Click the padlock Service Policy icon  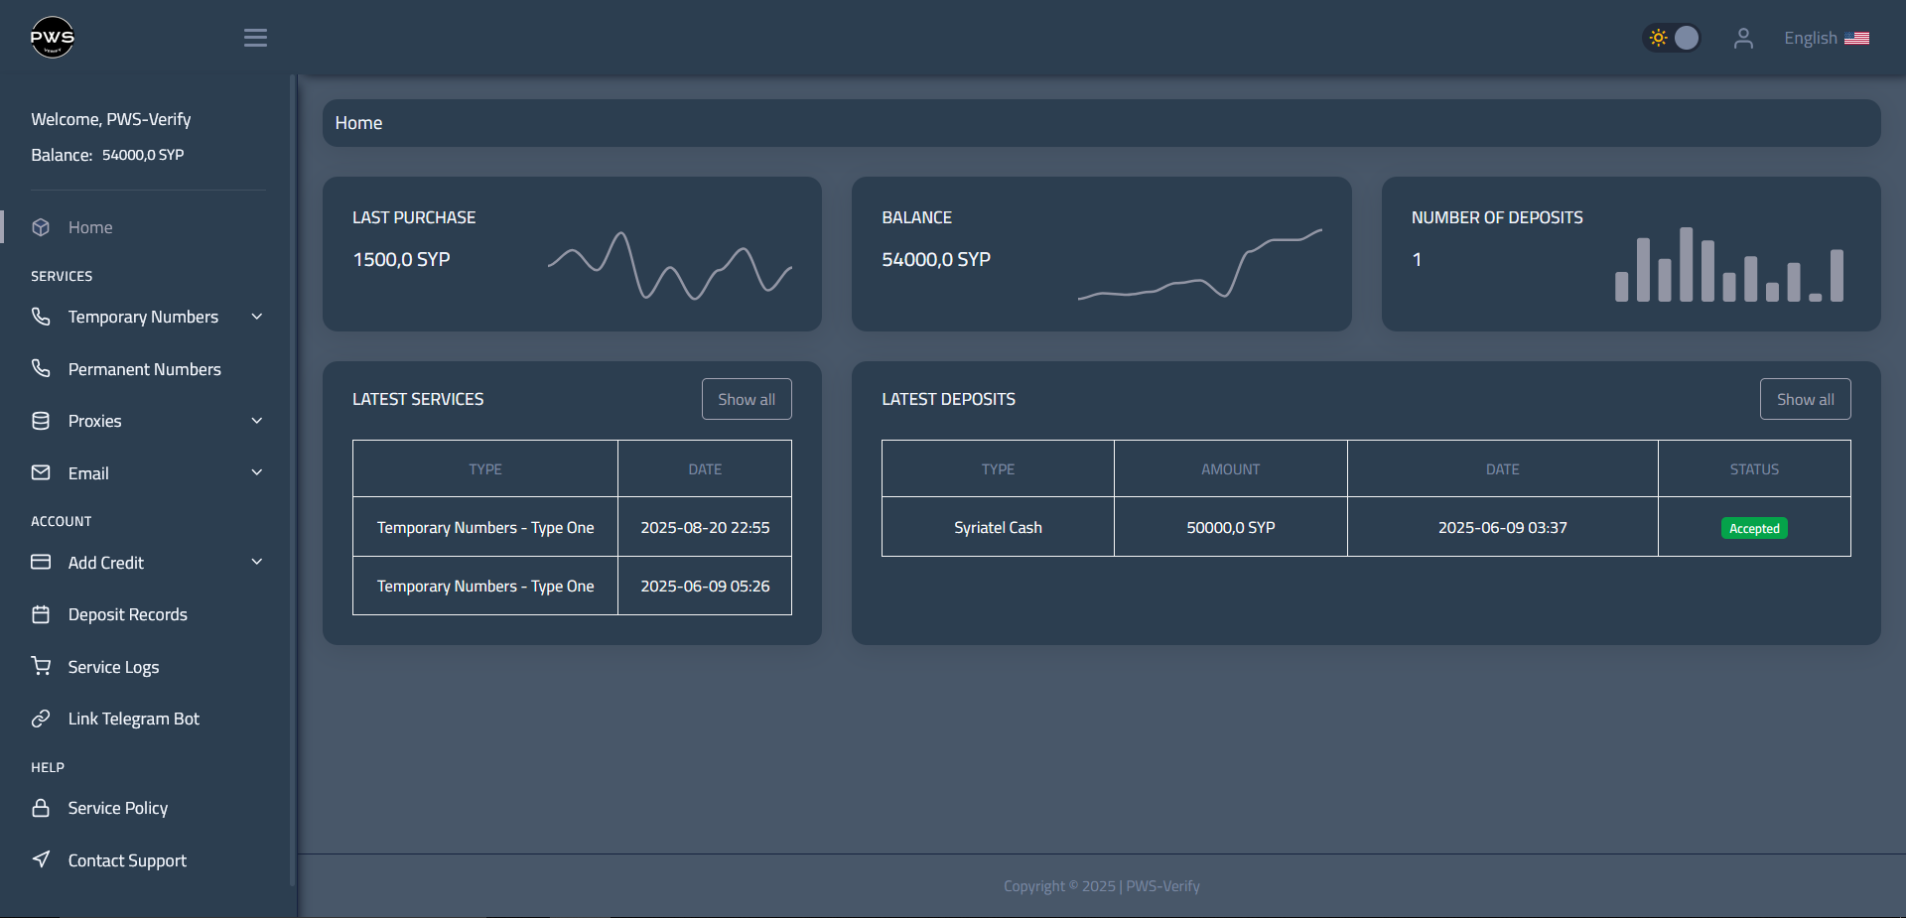point(41,808)
